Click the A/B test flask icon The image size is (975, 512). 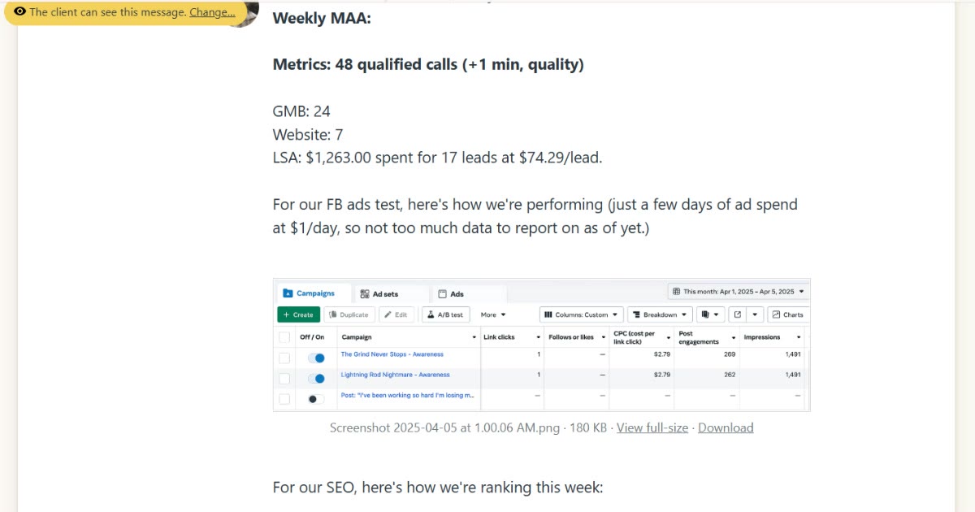coord(431,315)
